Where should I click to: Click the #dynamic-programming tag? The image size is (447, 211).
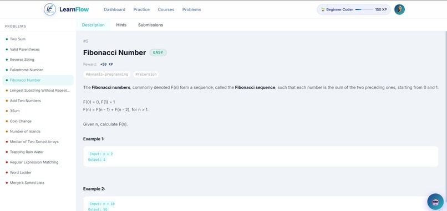[x=106, y=75]
